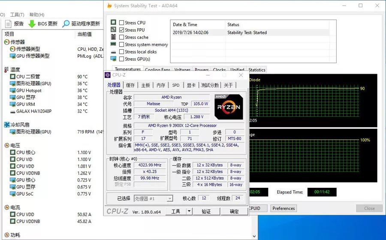Tick the Stress system memory checkbox
This screenshot has height=240, width=386.
click(x=121, y=44)
